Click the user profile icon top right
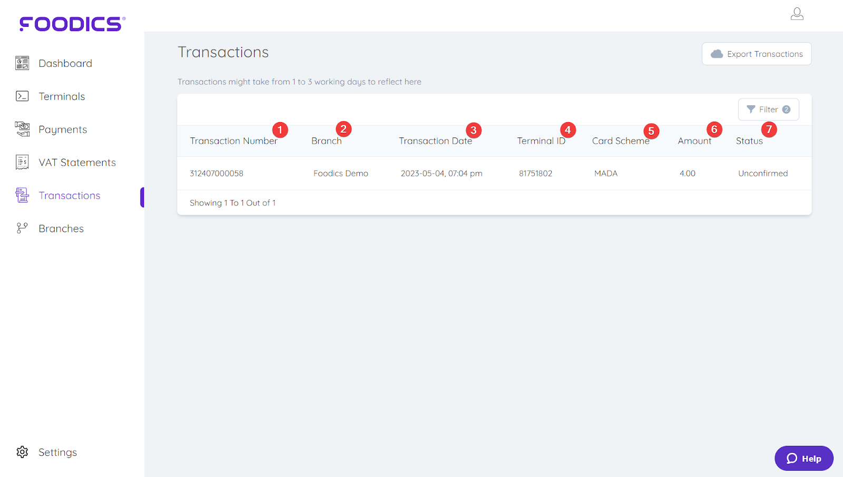 click(797, 14)
